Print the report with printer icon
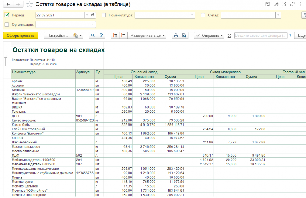Image resolution: width=306 pixels, height=198 pixels. 176,35
